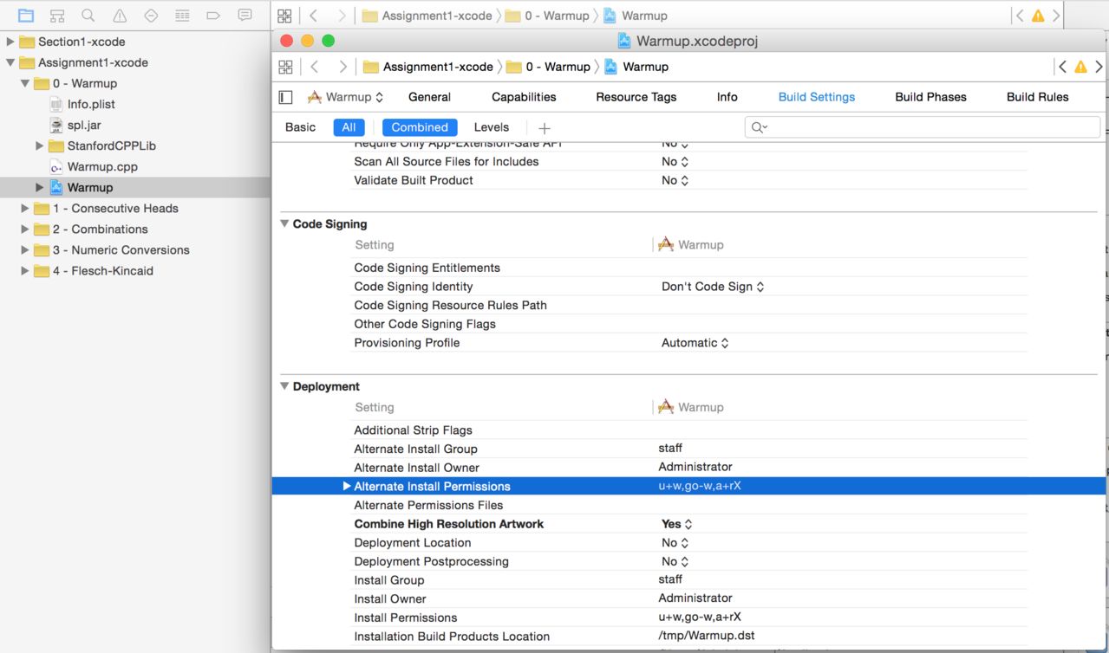Click the build settings search field

coord(923,127)
